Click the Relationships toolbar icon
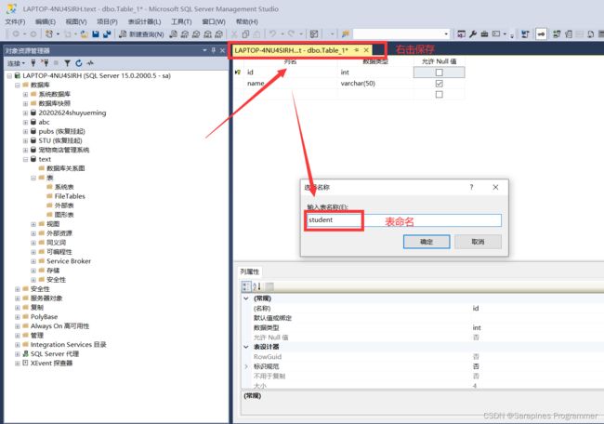Screen dimensions: 604x424 [x=557, y=34]
